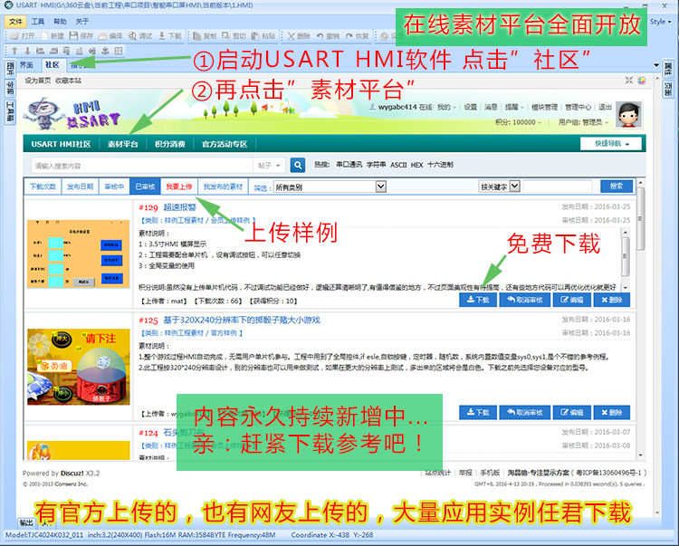Open the 按关键字 search-type dropdown
Viewport: 679px width, 546px height.
pos(499,187)
